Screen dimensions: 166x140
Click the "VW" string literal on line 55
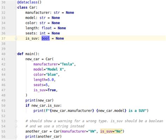pyautogui.click(x=92, y=131)
